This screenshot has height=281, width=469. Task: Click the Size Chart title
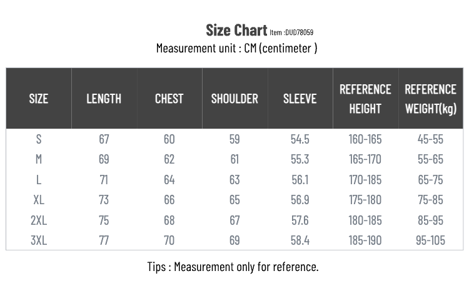[236, 30]
